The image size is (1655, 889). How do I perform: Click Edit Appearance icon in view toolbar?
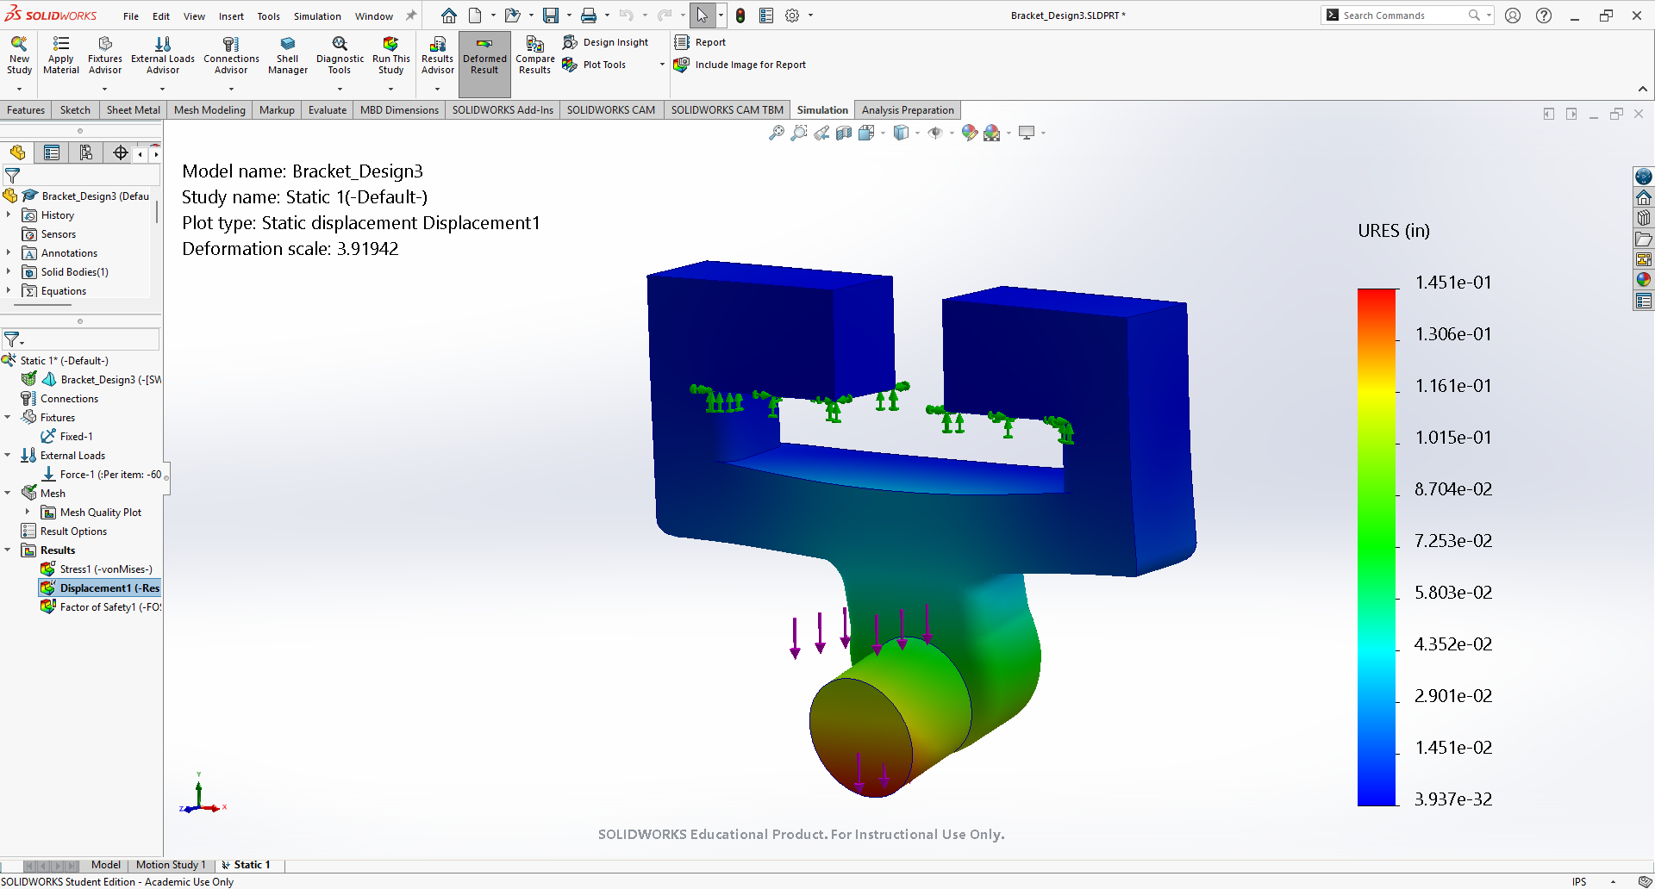coord(970,133)
